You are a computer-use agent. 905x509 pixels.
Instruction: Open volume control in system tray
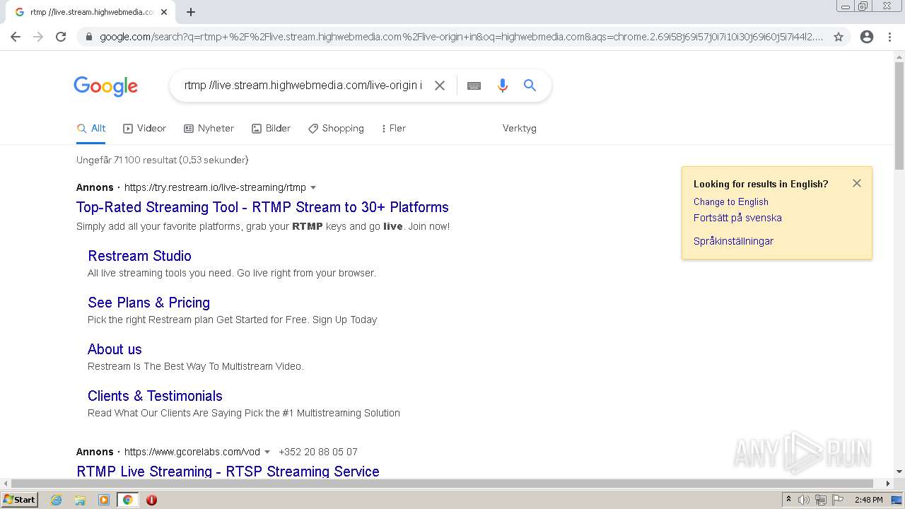coord(804,500)
